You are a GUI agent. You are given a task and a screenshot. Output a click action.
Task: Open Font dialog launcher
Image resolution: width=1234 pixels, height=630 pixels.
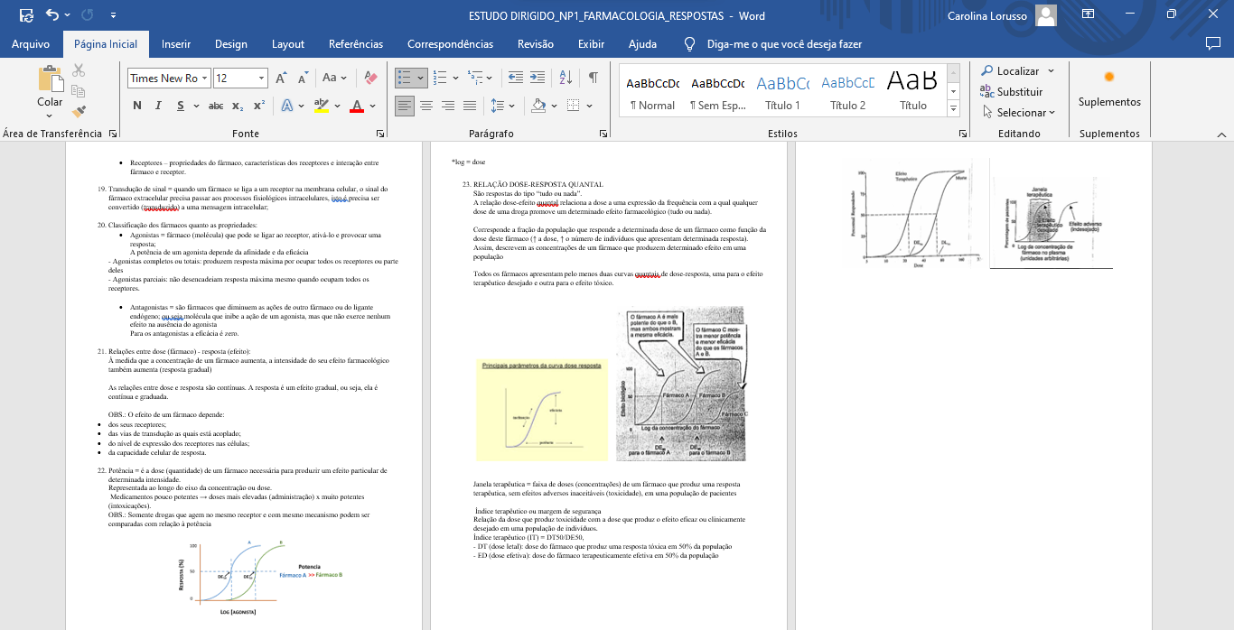(x=379, y=134)
